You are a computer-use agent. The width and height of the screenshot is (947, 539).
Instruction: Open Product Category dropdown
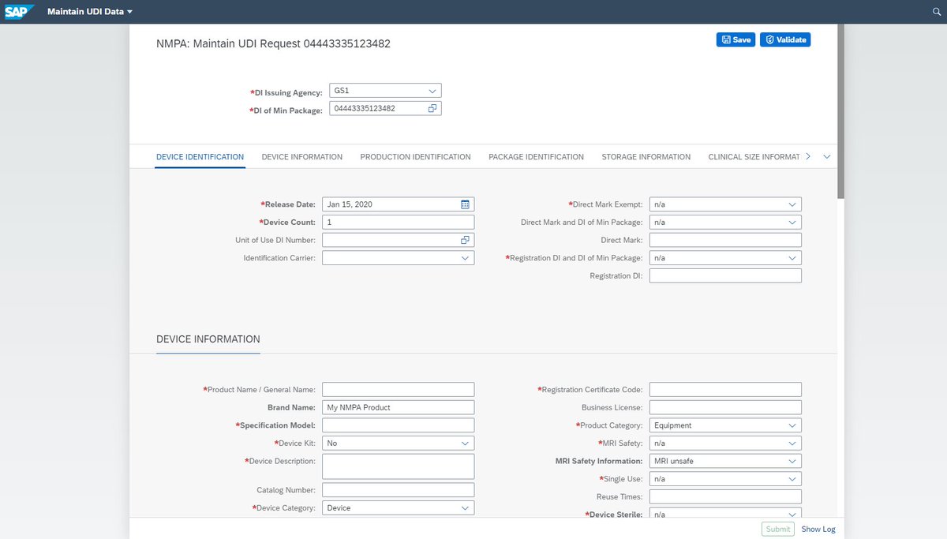pos(792,425)
